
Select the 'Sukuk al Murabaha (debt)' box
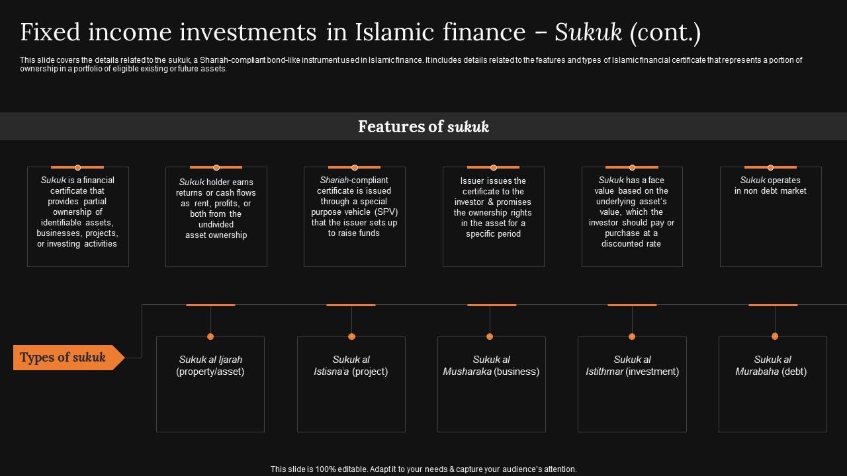(x=772, y=384)
